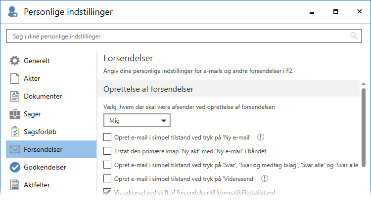Open the 'Mig' sender dropdown
This screenshot has height=208, width=371.
pyautogui.click(x=137, y=120)
